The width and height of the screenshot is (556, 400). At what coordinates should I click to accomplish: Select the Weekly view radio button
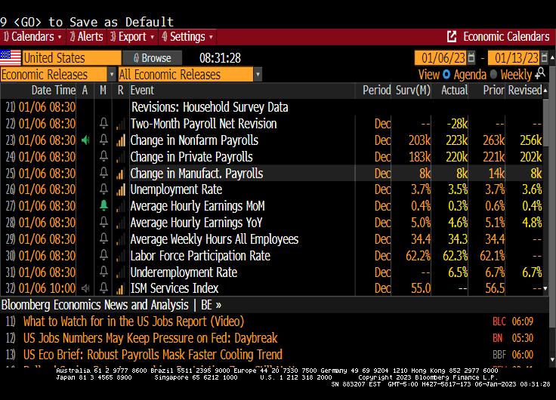493,75
